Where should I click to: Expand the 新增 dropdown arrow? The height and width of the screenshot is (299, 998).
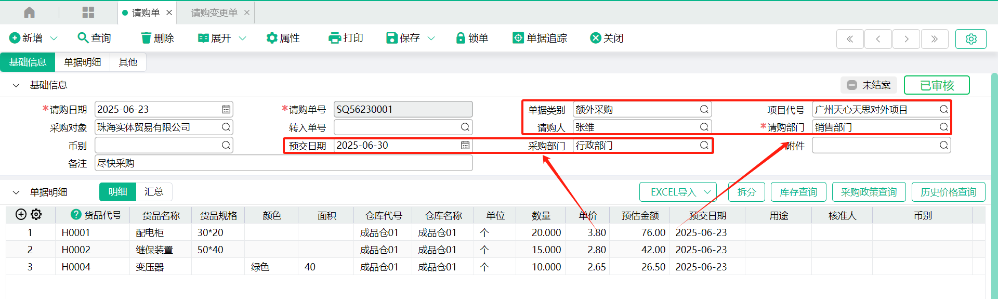click(54, 38)
